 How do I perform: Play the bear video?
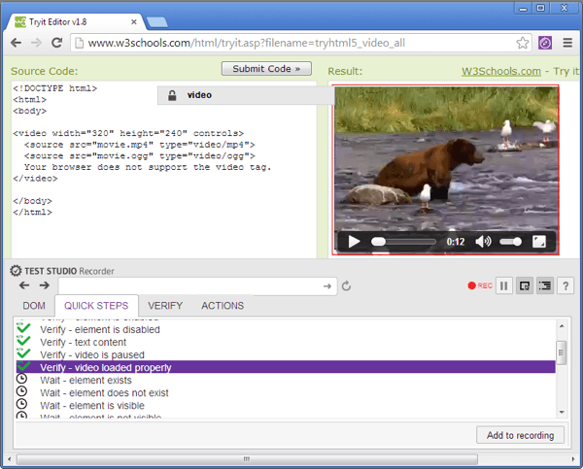354,242
